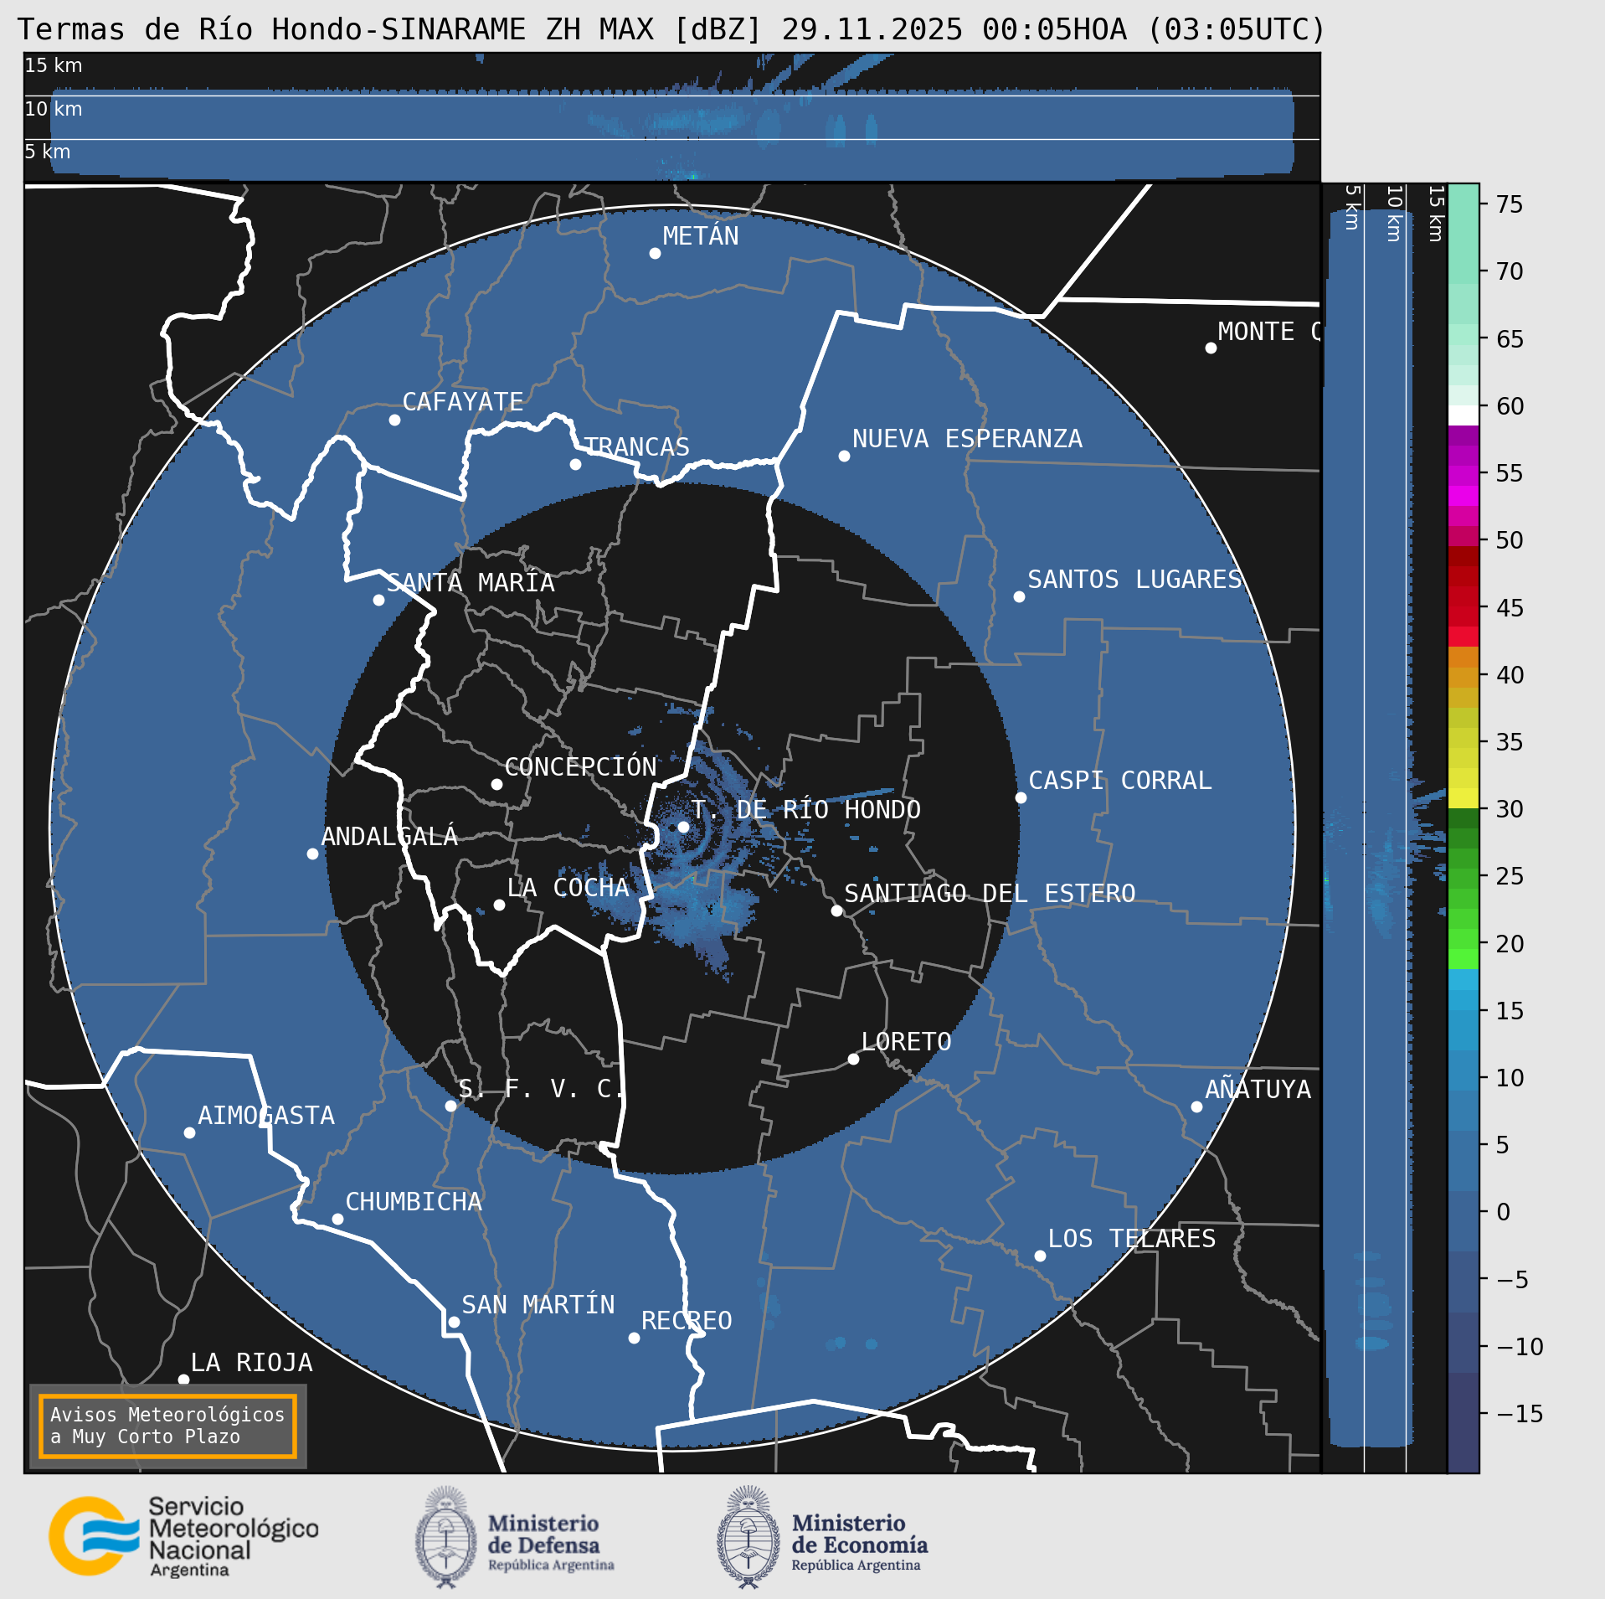Click the SANTOS LUGARES marker dot
The image size is (1605, 1599).
[x=1019, y=596]
